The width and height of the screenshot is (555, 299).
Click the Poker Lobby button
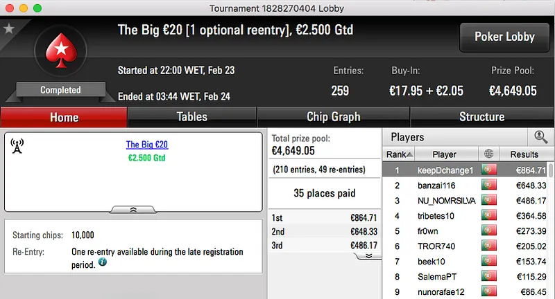[503, 37]
